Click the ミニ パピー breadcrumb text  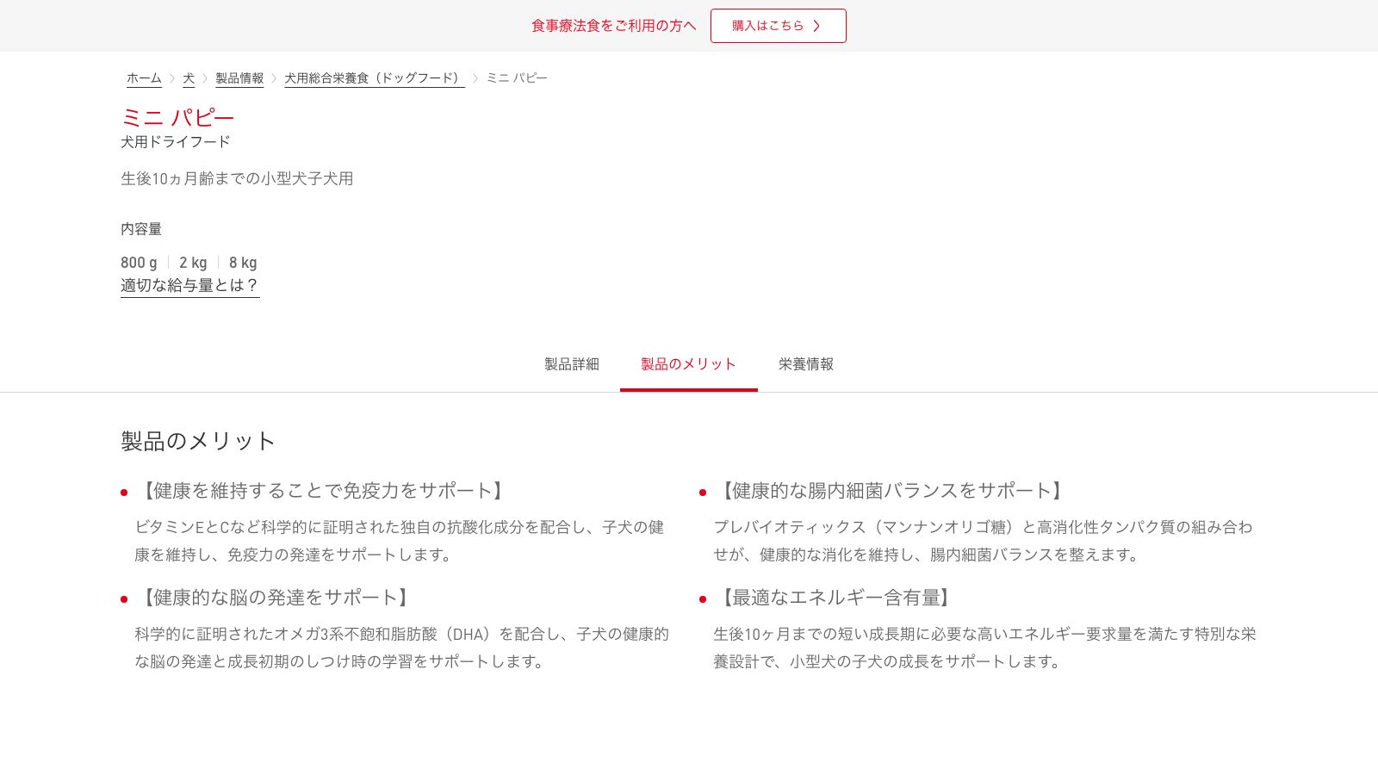tap(517, 77)
